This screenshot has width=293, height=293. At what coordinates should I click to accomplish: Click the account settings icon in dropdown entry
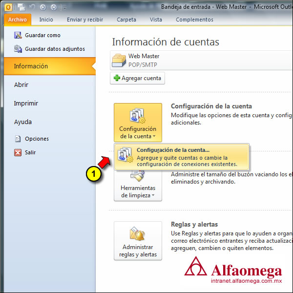pos(126,154)
